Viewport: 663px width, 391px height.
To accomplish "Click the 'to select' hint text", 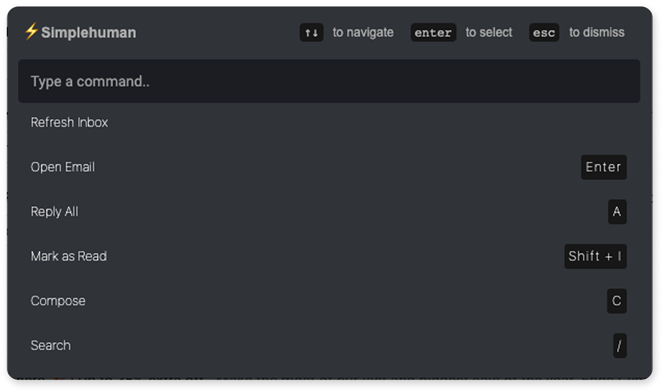I will [x=489, y=33].
